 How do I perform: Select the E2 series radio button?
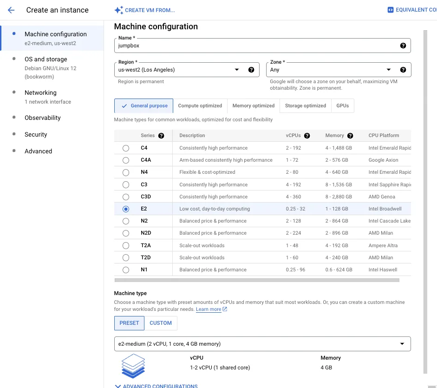(126, 209)
